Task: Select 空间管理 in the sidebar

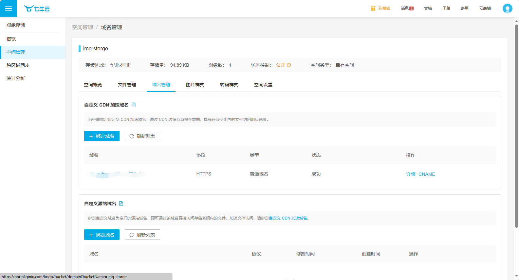Action: (x=33, y=52)
